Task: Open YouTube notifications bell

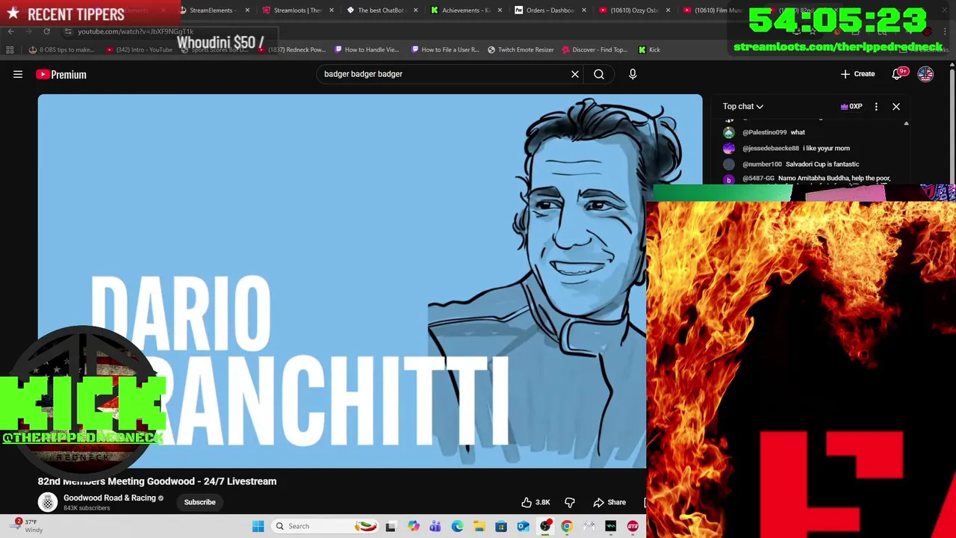Action: pyautogui.click(x=898, y=74)
